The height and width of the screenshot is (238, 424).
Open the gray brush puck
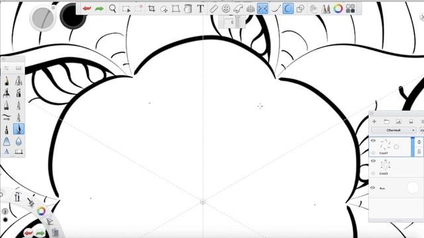pos(42,18)
